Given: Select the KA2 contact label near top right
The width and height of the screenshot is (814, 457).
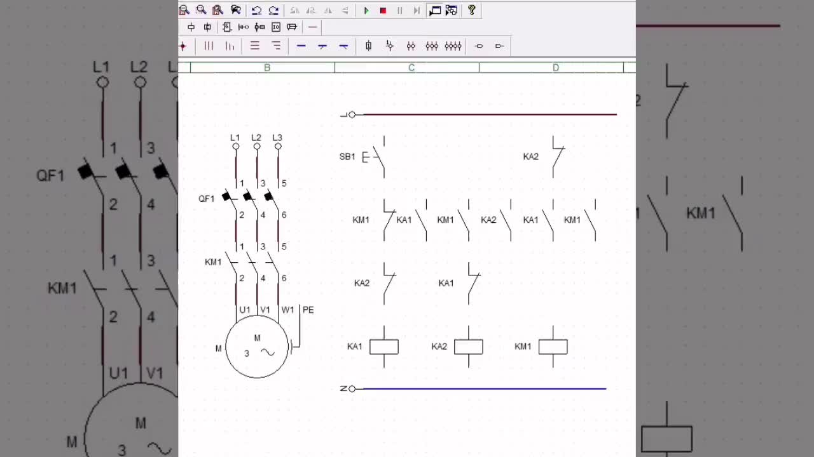Looking at the screenshot, I should tap(531, 157).
